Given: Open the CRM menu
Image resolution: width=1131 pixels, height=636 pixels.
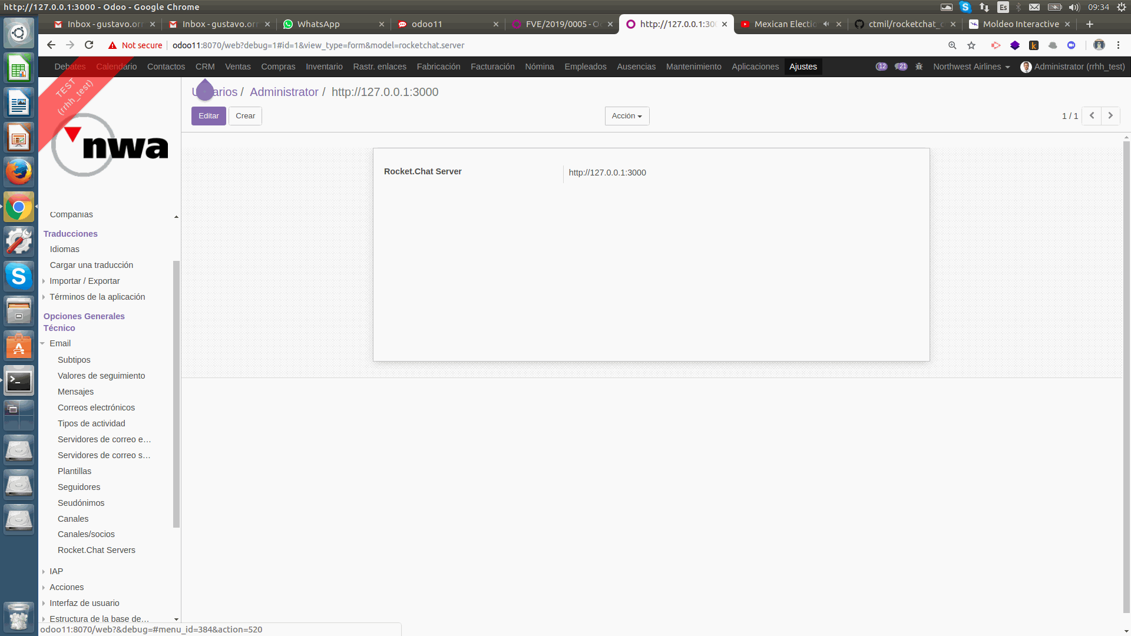Looking at the screenshot, I should point(205,67).
